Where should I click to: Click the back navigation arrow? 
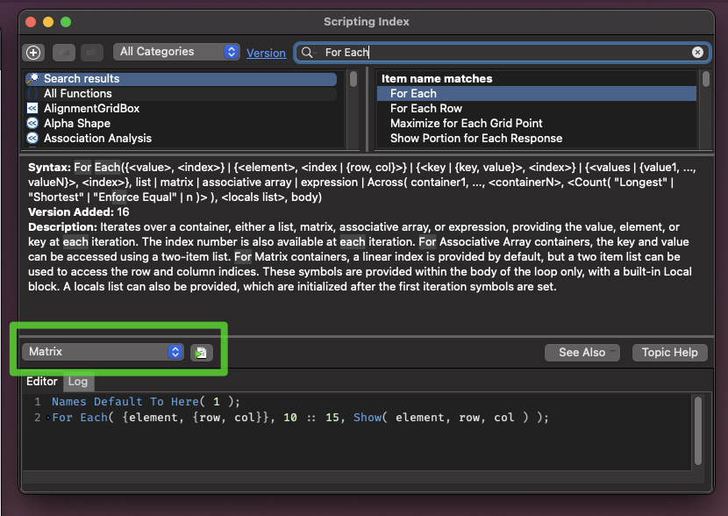[x=62, y=52]
